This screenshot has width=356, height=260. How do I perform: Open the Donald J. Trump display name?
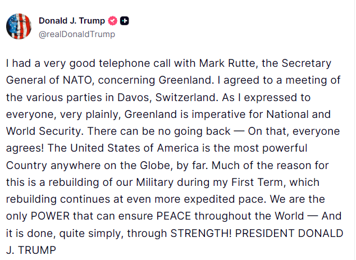click(71, 21)
